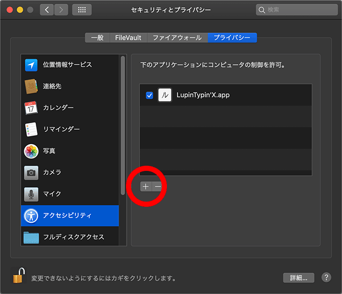Click the 検索 search field
The width and height of the screenshot is (342, 294).
pos(296,10)
